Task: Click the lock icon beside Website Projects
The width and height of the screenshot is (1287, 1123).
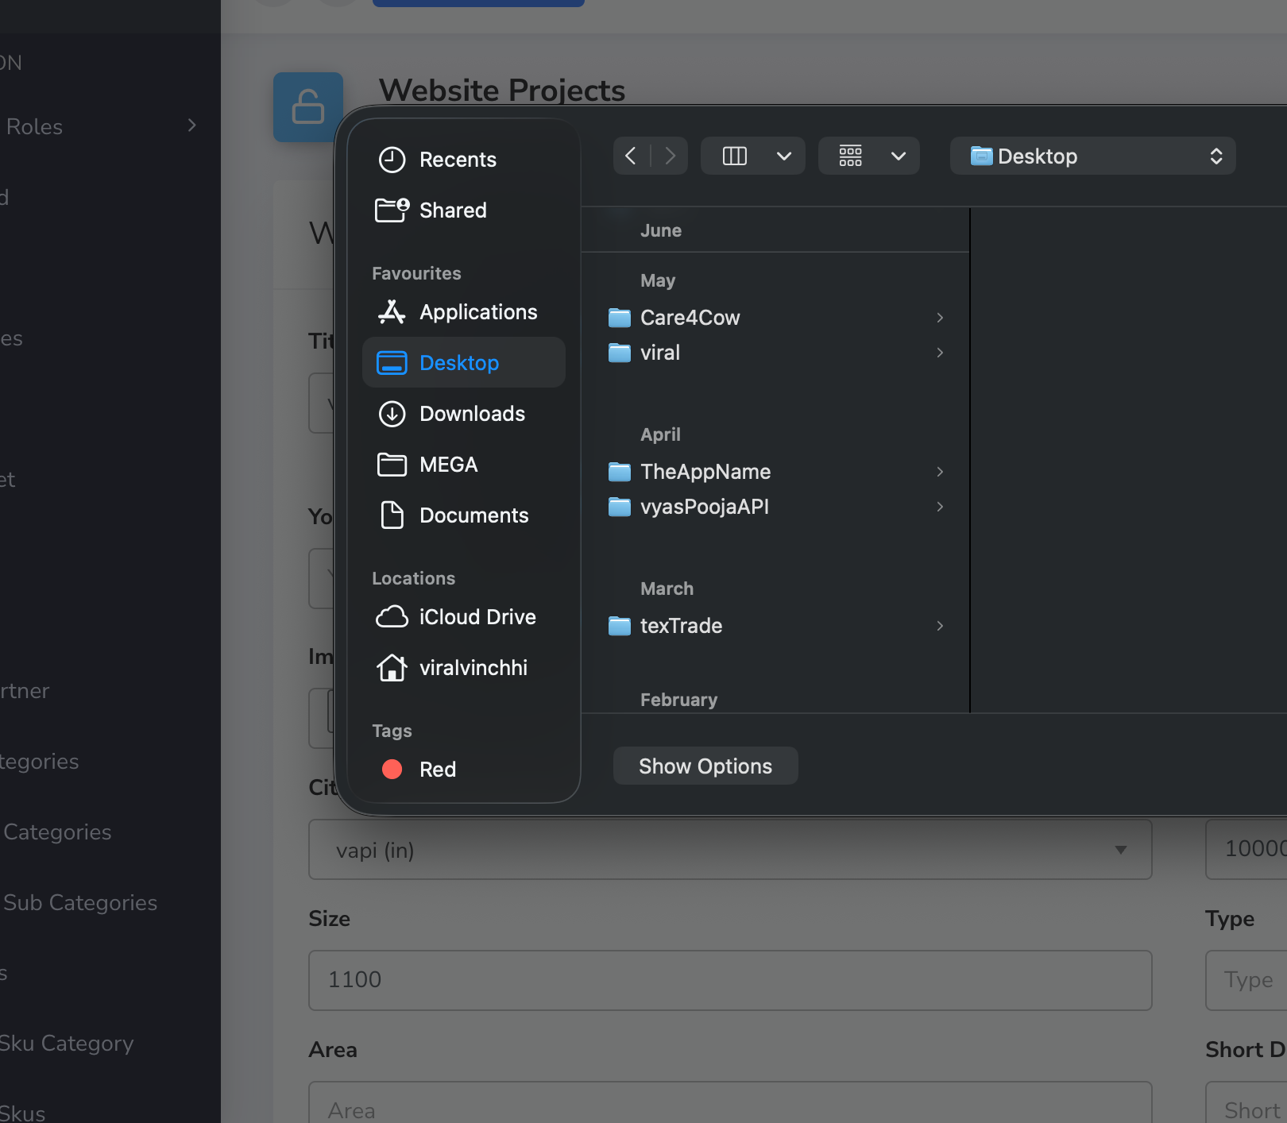Action: [x=307, y=107]
